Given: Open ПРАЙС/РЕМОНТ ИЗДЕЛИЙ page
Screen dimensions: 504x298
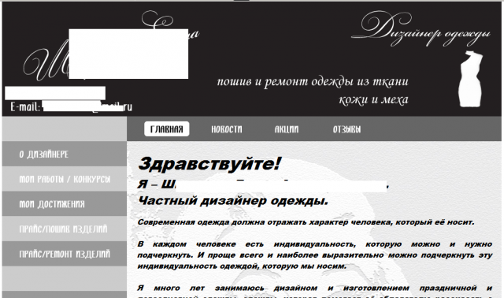Looking at the screenshot, I should (x=65, y=254).
